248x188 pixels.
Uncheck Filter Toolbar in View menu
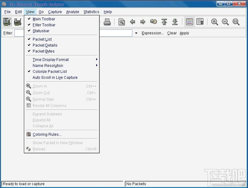(x=62, y=25)
